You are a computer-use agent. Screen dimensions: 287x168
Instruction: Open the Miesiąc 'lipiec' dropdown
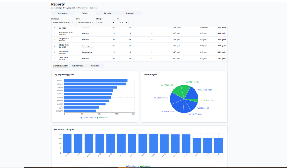pyautogui.click(x=106, y=22)
